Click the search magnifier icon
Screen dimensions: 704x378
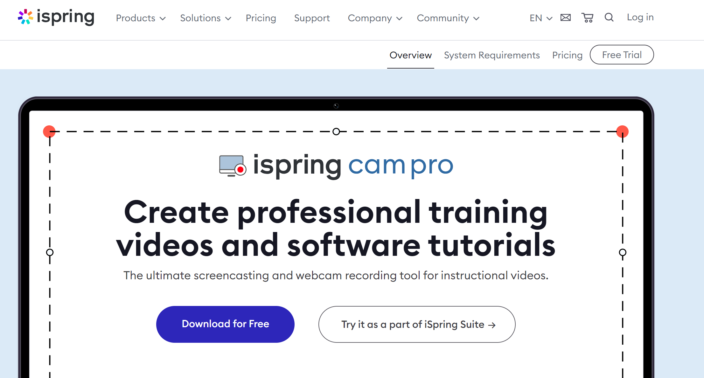coord(609,17)
